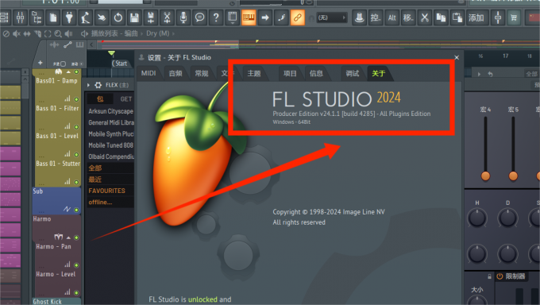Click the vertical fader toolbar icon

click(x=498, y=17)
